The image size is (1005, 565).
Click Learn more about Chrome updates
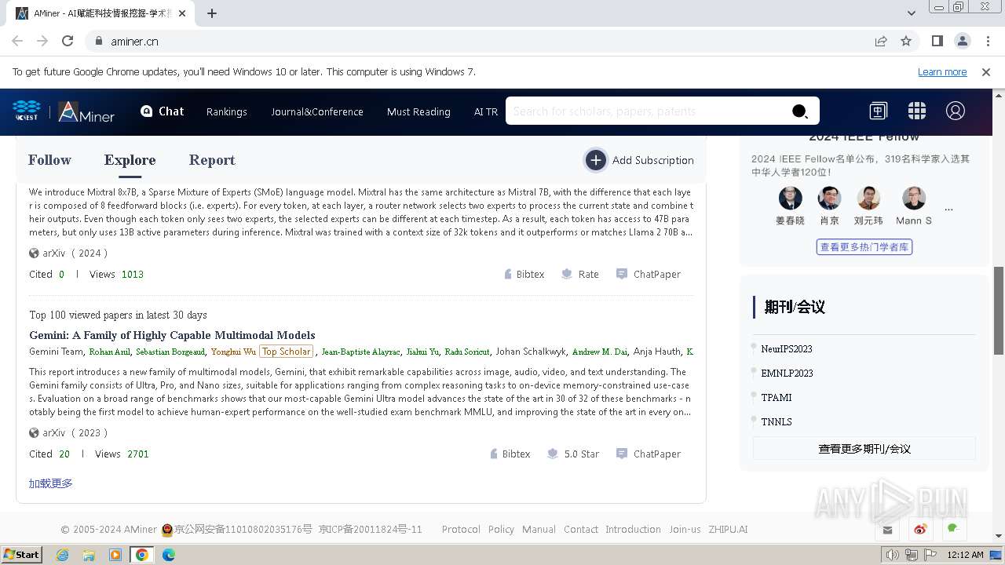pyautogui.click(x=942, y=71)
